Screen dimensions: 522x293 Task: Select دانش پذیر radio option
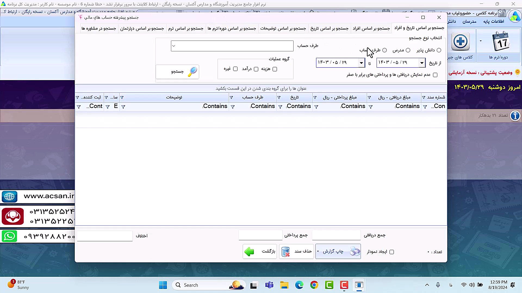pyautogui.click(x=439, y=50)
